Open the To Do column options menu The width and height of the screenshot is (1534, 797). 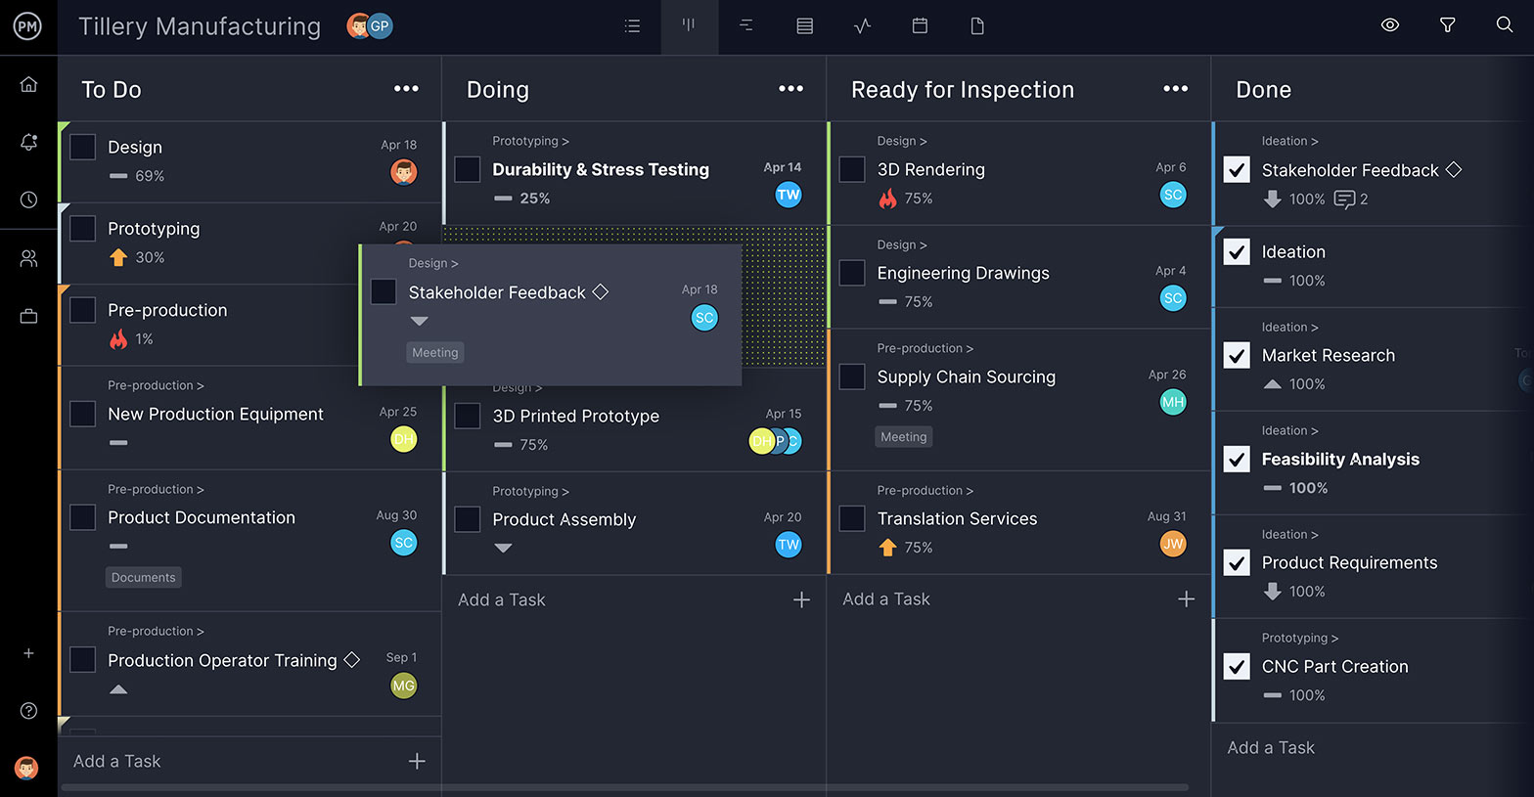(x=406, y=89)
